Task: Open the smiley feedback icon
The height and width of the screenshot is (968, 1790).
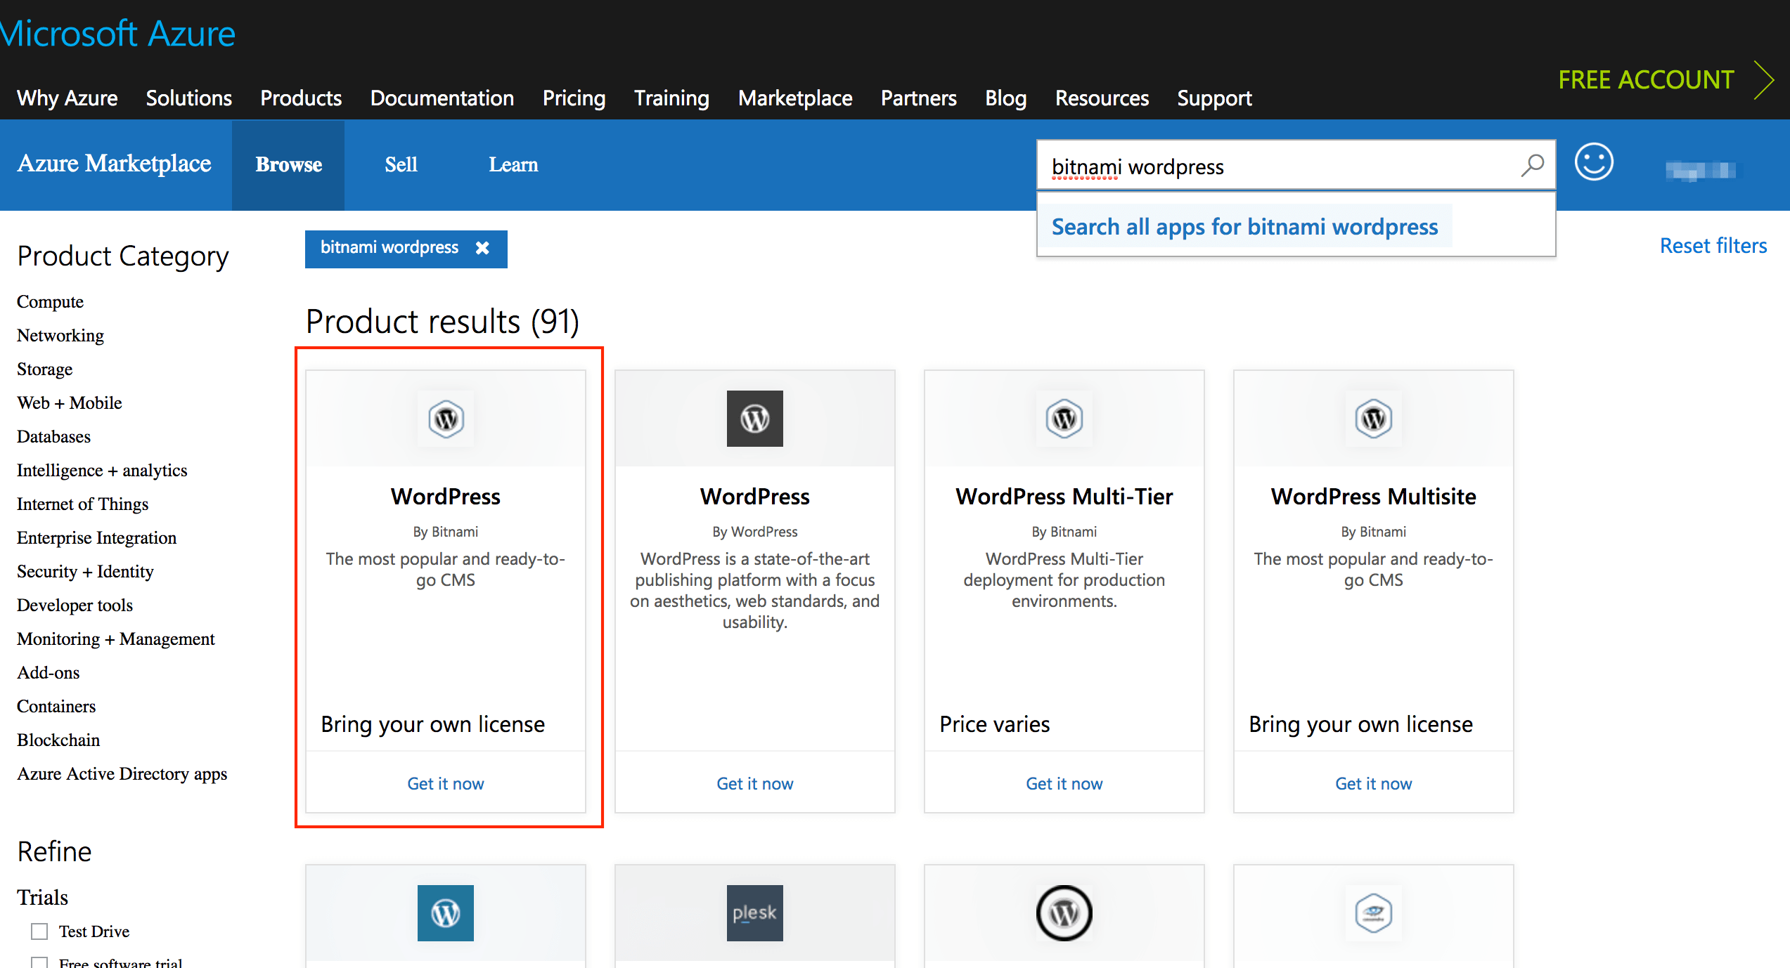Action: [1594, 162]
